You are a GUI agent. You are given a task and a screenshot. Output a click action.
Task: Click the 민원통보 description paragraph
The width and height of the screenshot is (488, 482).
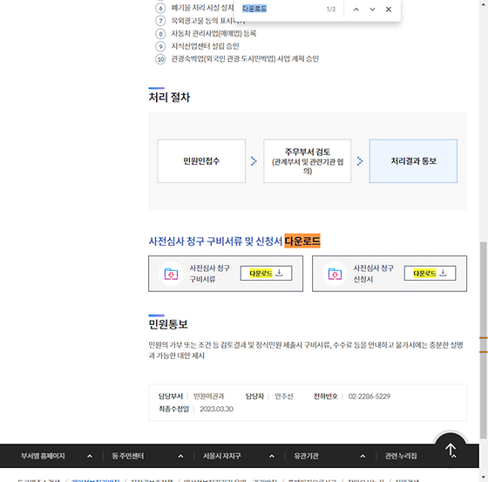[x=306, y=350]
